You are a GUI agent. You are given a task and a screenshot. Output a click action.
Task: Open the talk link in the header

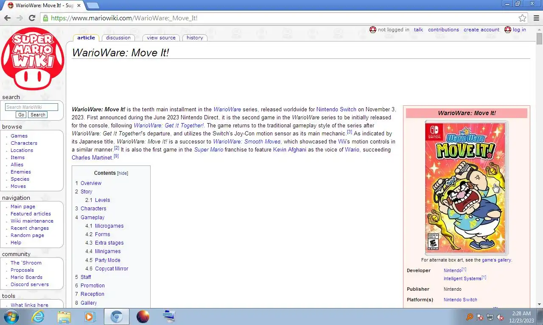(x=418, y=30)
